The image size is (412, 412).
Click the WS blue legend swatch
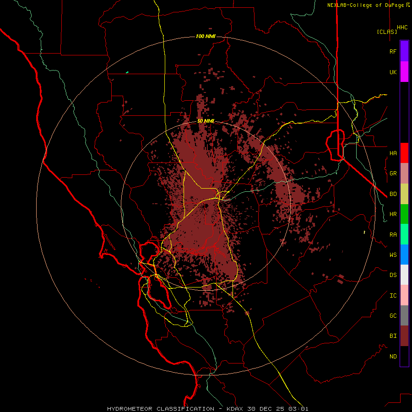click(x=404, y=255)
